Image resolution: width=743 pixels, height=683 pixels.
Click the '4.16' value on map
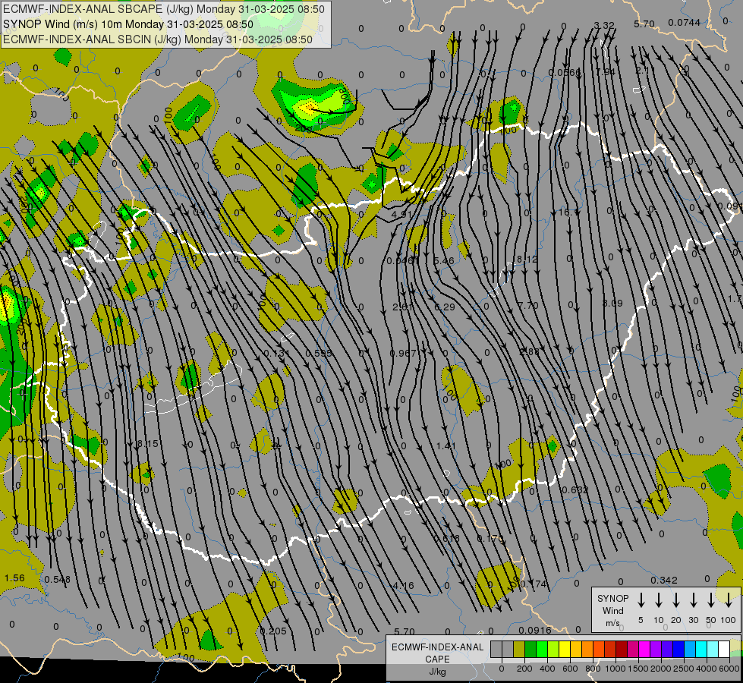(x=404, y=586)
